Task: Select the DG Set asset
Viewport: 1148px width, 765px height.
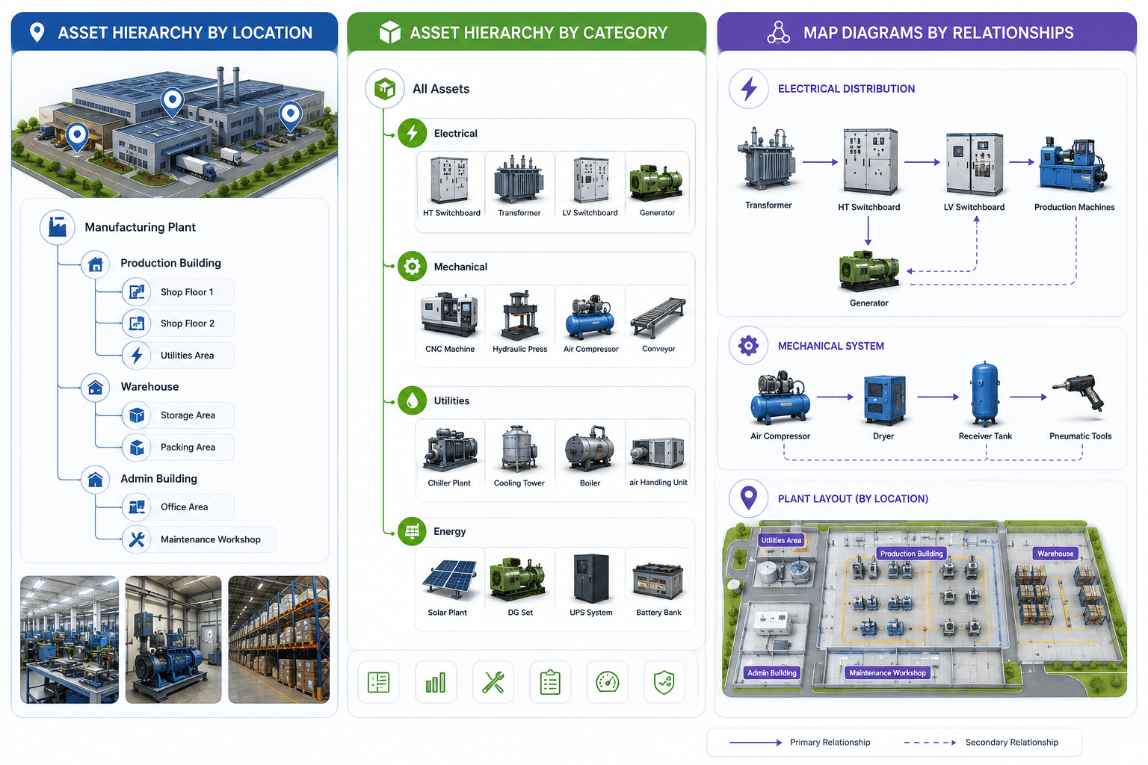Action: pyautogui.click(x=519, y=585)
